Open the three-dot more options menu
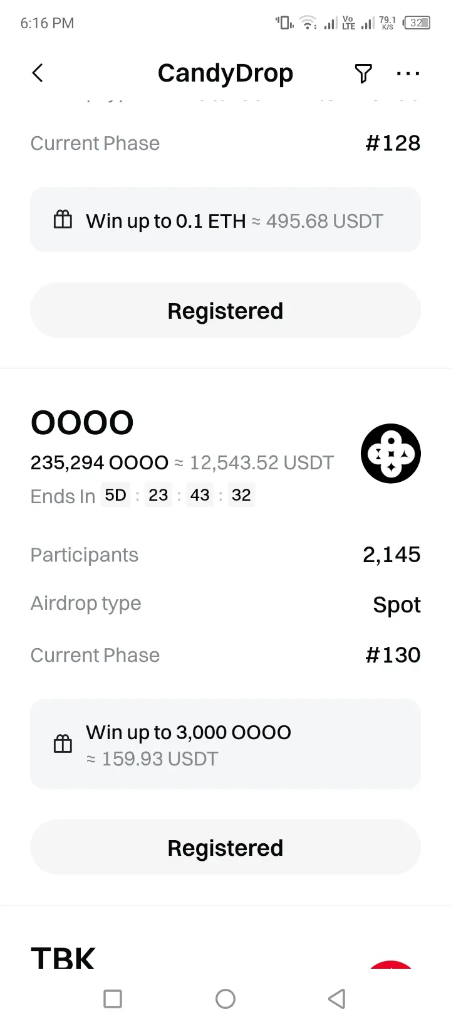 coord(408,73)
